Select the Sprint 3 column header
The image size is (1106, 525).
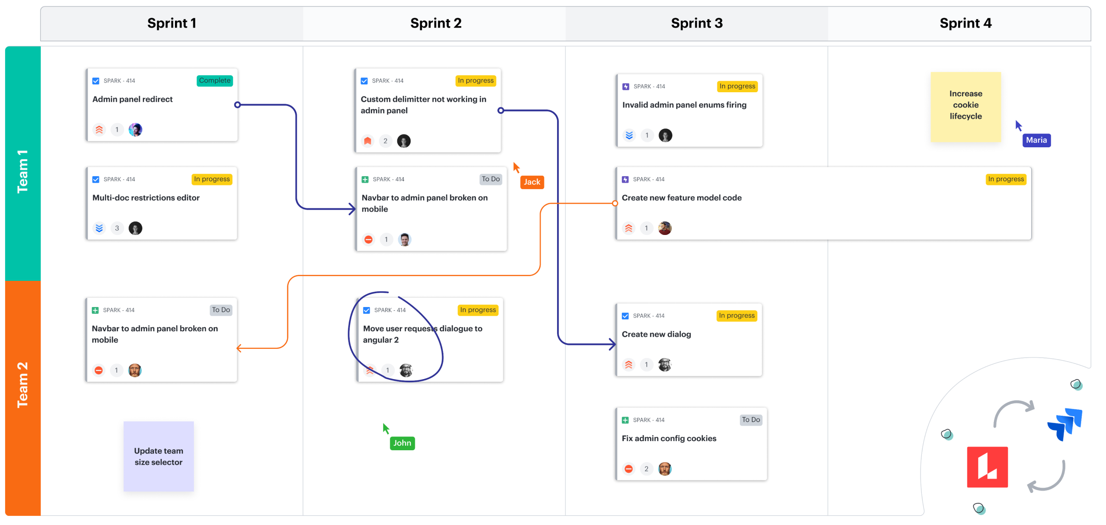pos(697,23)
